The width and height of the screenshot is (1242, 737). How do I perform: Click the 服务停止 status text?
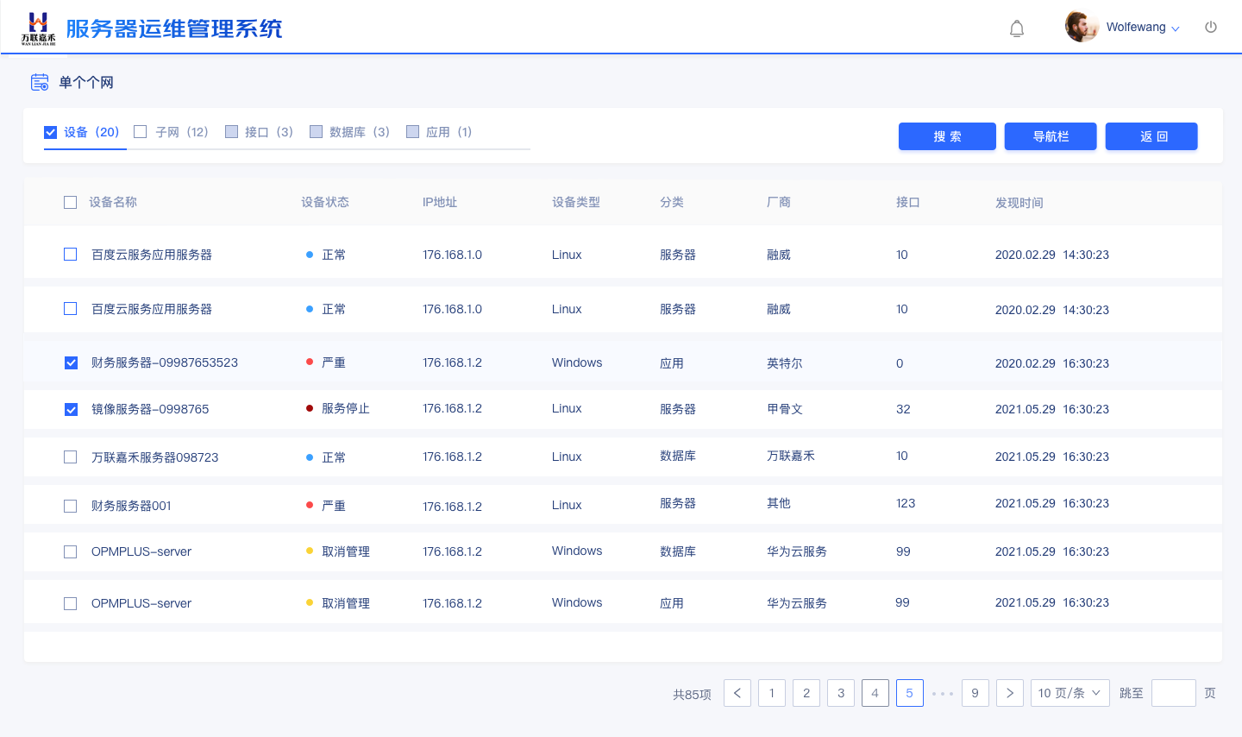(346, 408)
